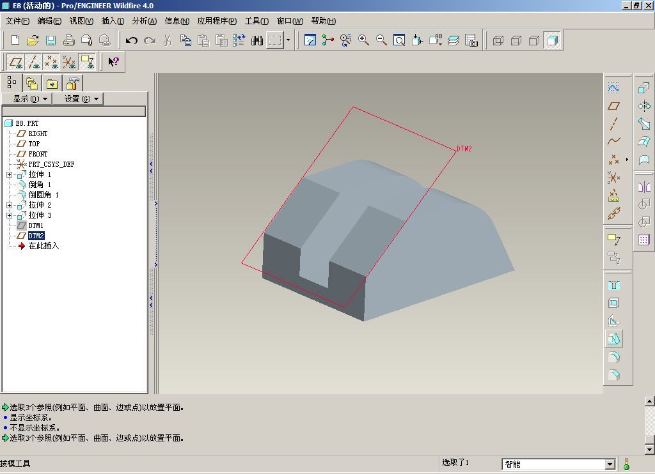Open the 文件 menu
This screenshot has width=655, height=474.
pos(17,21)
